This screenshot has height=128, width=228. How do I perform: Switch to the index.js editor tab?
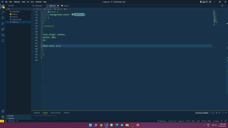(66, 6)
